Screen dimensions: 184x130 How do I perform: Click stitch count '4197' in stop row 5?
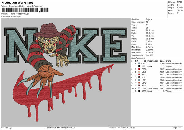coord(144,75)
